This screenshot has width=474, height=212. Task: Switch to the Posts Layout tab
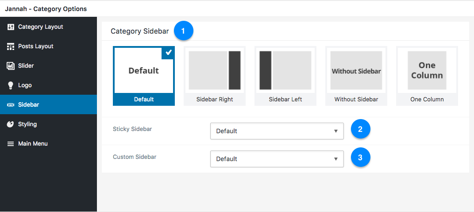(48, 46)
